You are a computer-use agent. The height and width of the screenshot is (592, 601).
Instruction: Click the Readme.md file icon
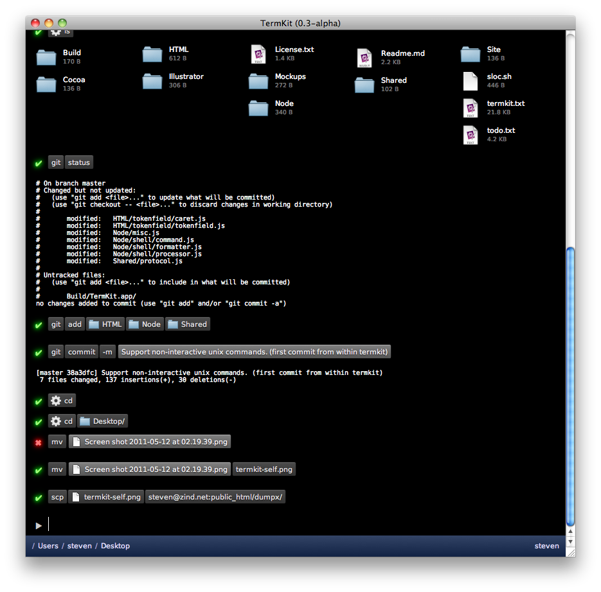click(364, 58)
